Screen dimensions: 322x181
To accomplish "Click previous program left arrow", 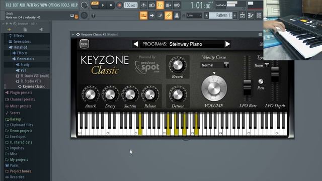I will click(135, 44).
